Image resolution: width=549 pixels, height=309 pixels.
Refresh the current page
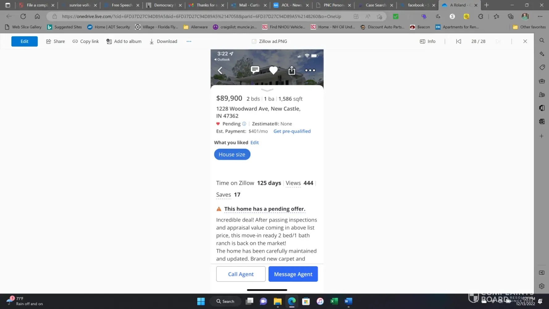pos(23,16)
